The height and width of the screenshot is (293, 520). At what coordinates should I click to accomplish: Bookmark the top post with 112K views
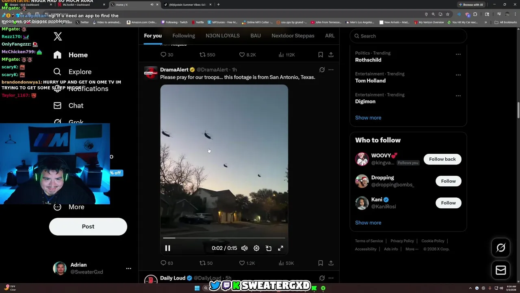click(x=321, y=55)
